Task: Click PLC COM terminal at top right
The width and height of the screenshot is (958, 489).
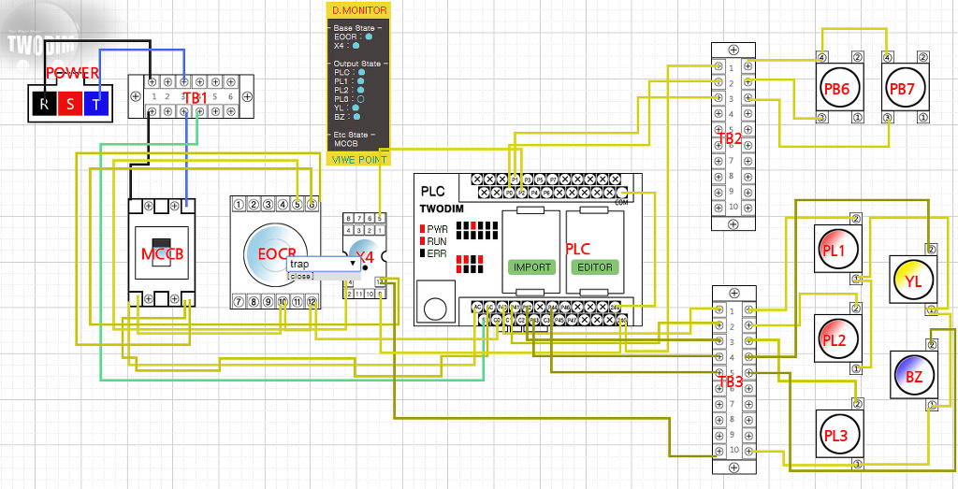Action: 622,193
